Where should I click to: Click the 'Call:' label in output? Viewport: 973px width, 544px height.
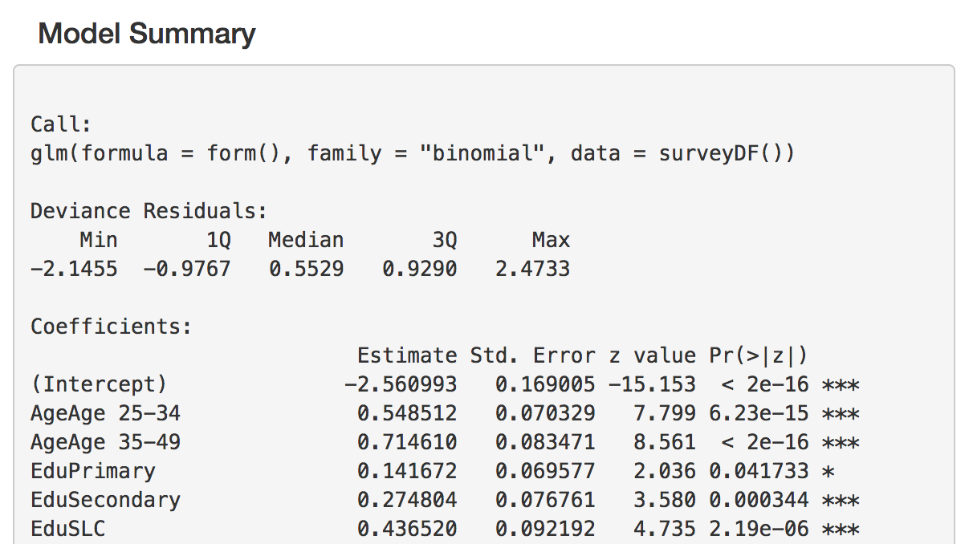click(61, 124)
